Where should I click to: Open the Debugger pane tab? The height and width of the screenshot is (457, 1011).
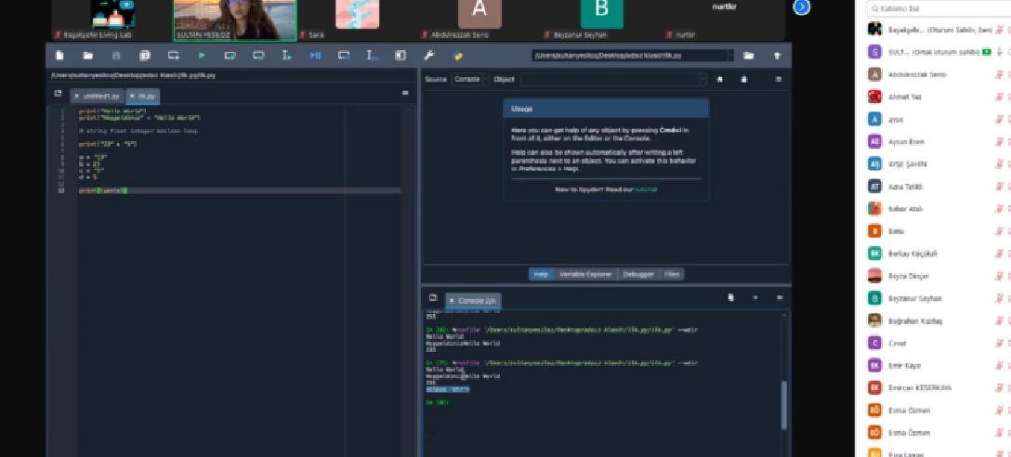pyautogui.click(x=638, y=274)
